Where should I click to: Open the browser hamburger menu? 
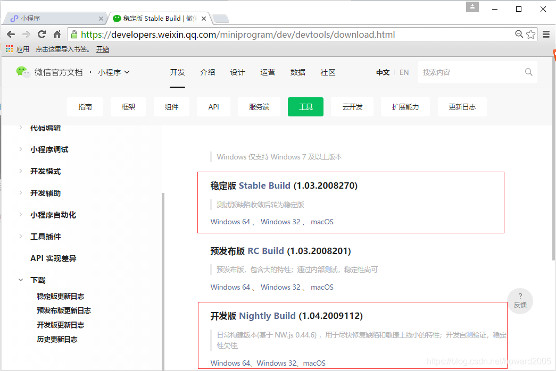[x=546, y=35]
